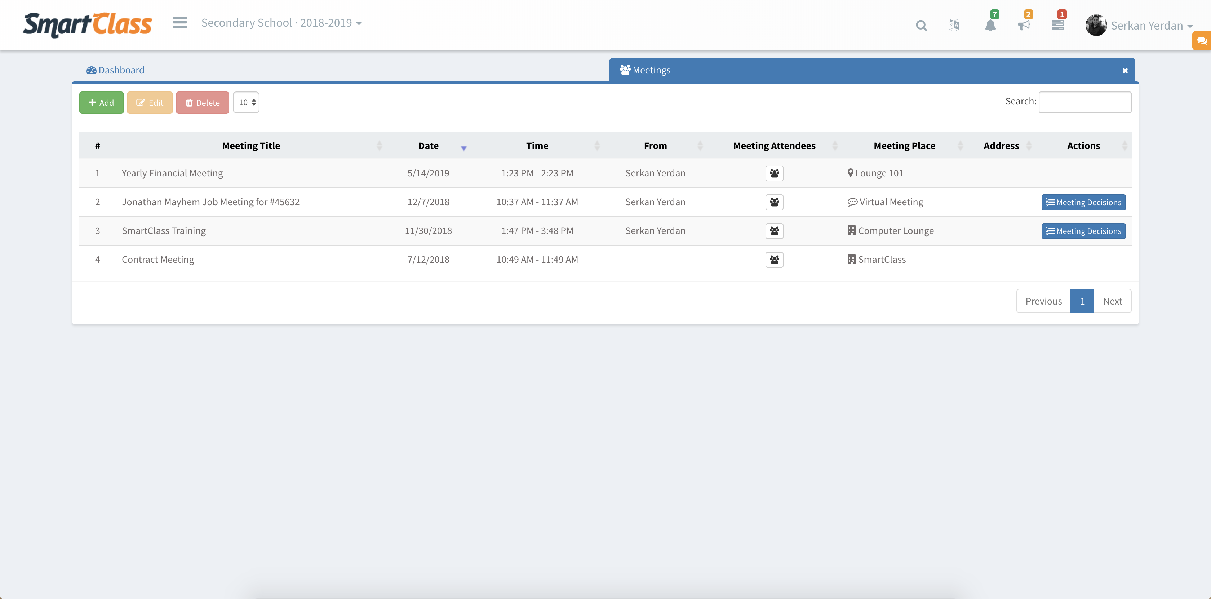Click the Meeting Attendees icon for row 3
The height and width of the screenshot is (599, 1211).
(775, 230)
